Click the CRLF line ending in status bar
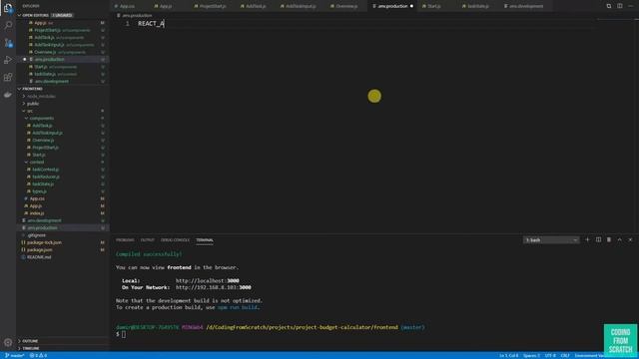Viewport: 639px width, 359px height. pyautogui.click(x=565, y=355)
